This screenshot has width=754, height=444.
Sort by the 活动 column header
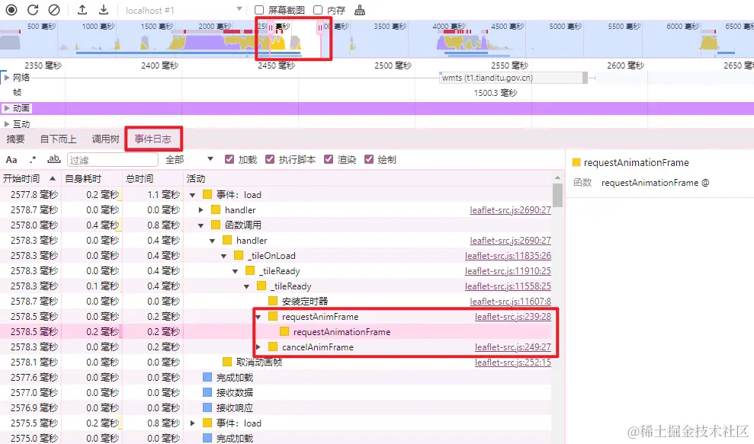[367, 179]
